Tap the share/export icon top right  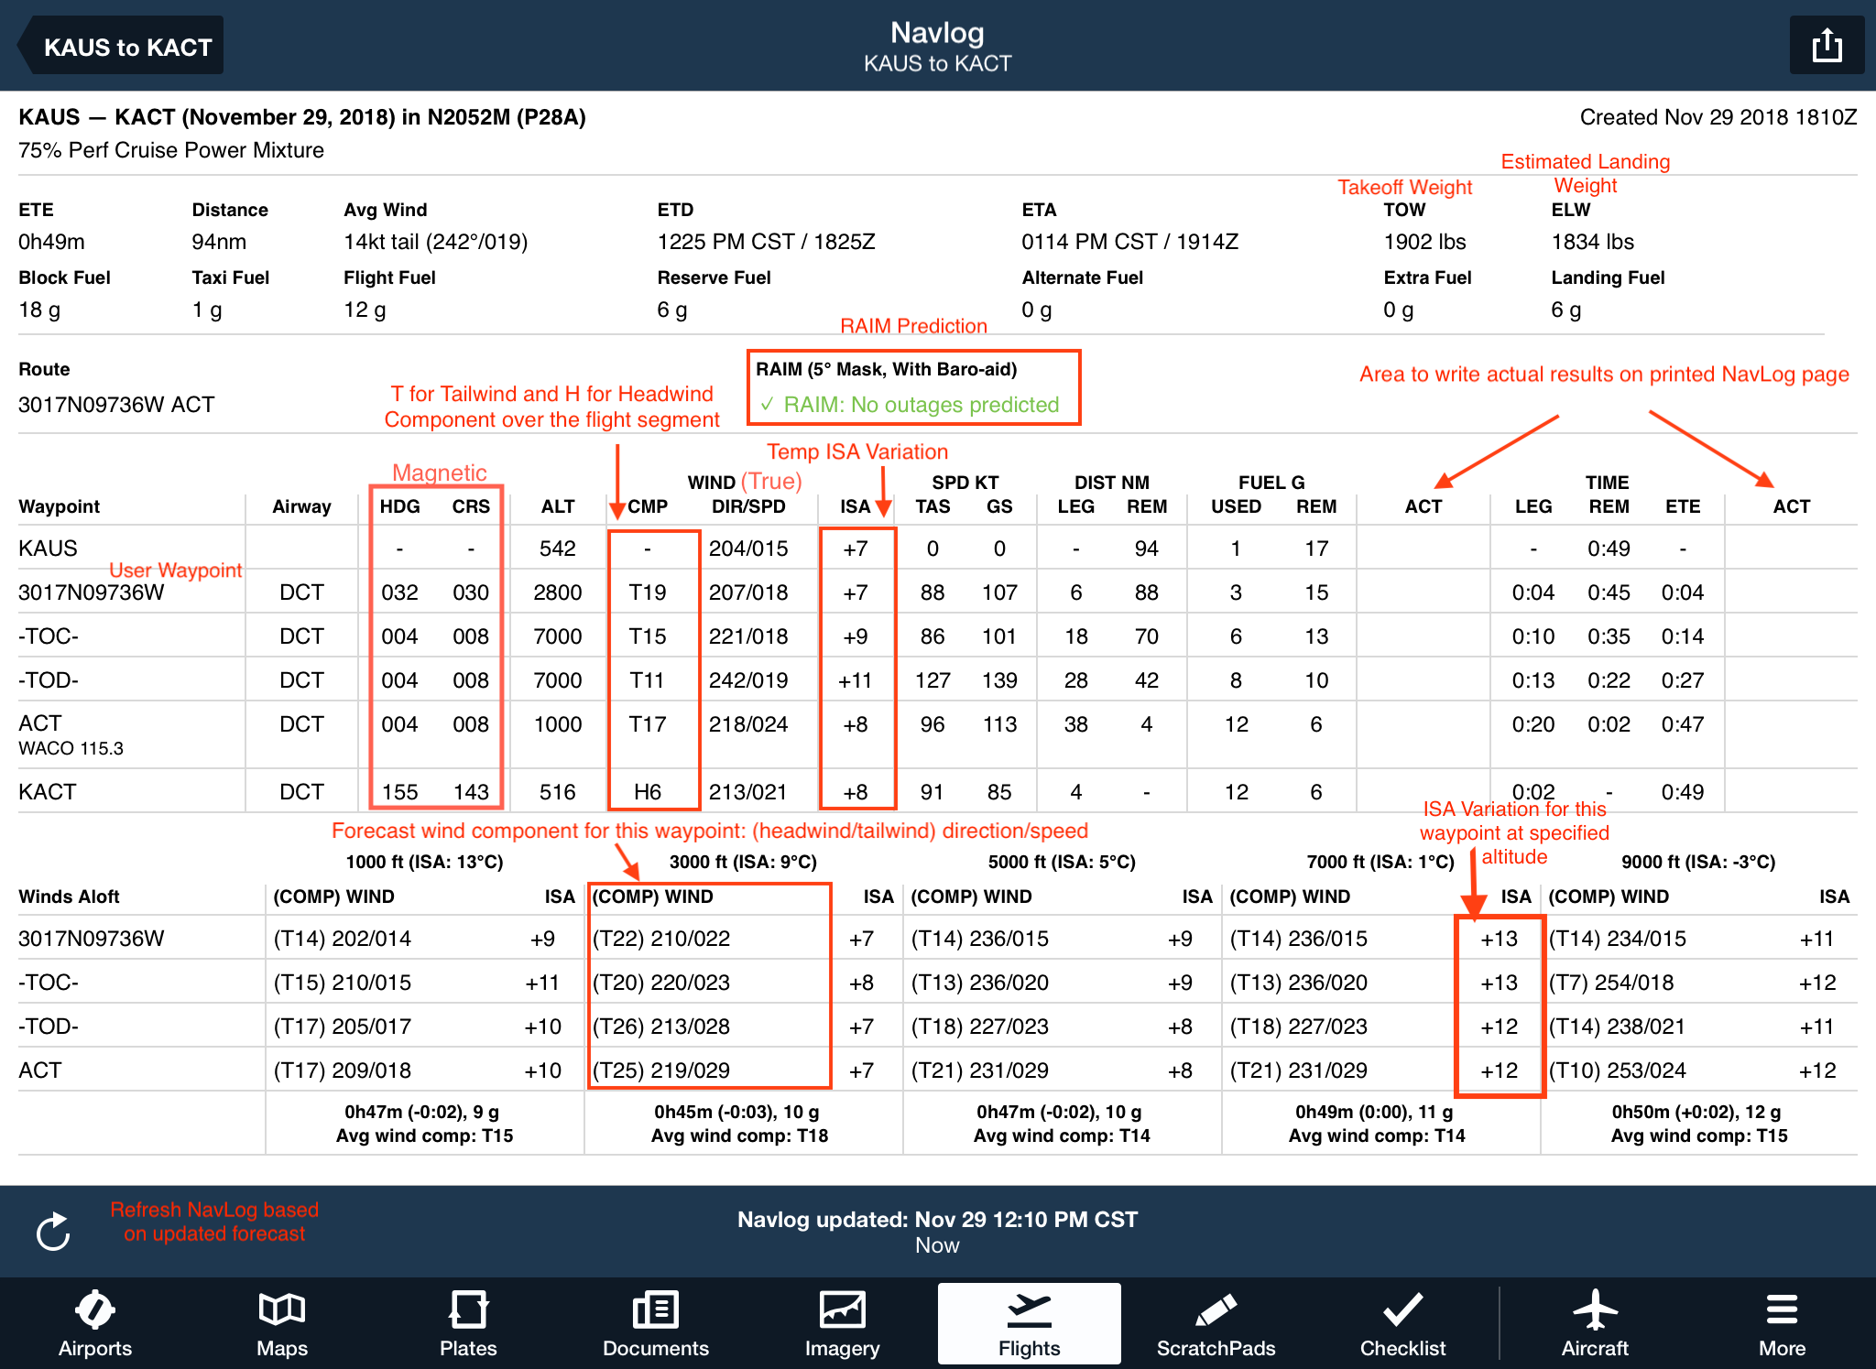click(1827, 44)
